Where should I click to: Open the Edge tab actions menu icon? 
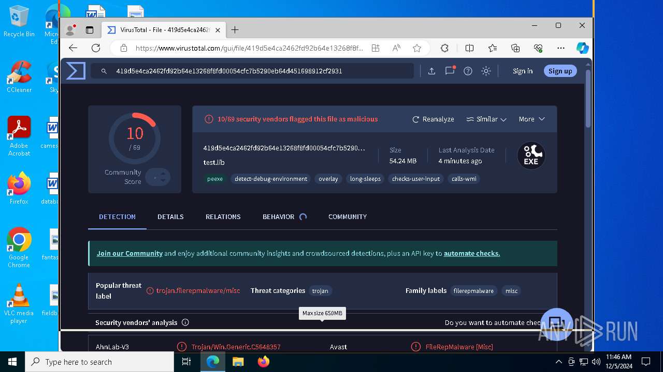[x=90, y=30]
